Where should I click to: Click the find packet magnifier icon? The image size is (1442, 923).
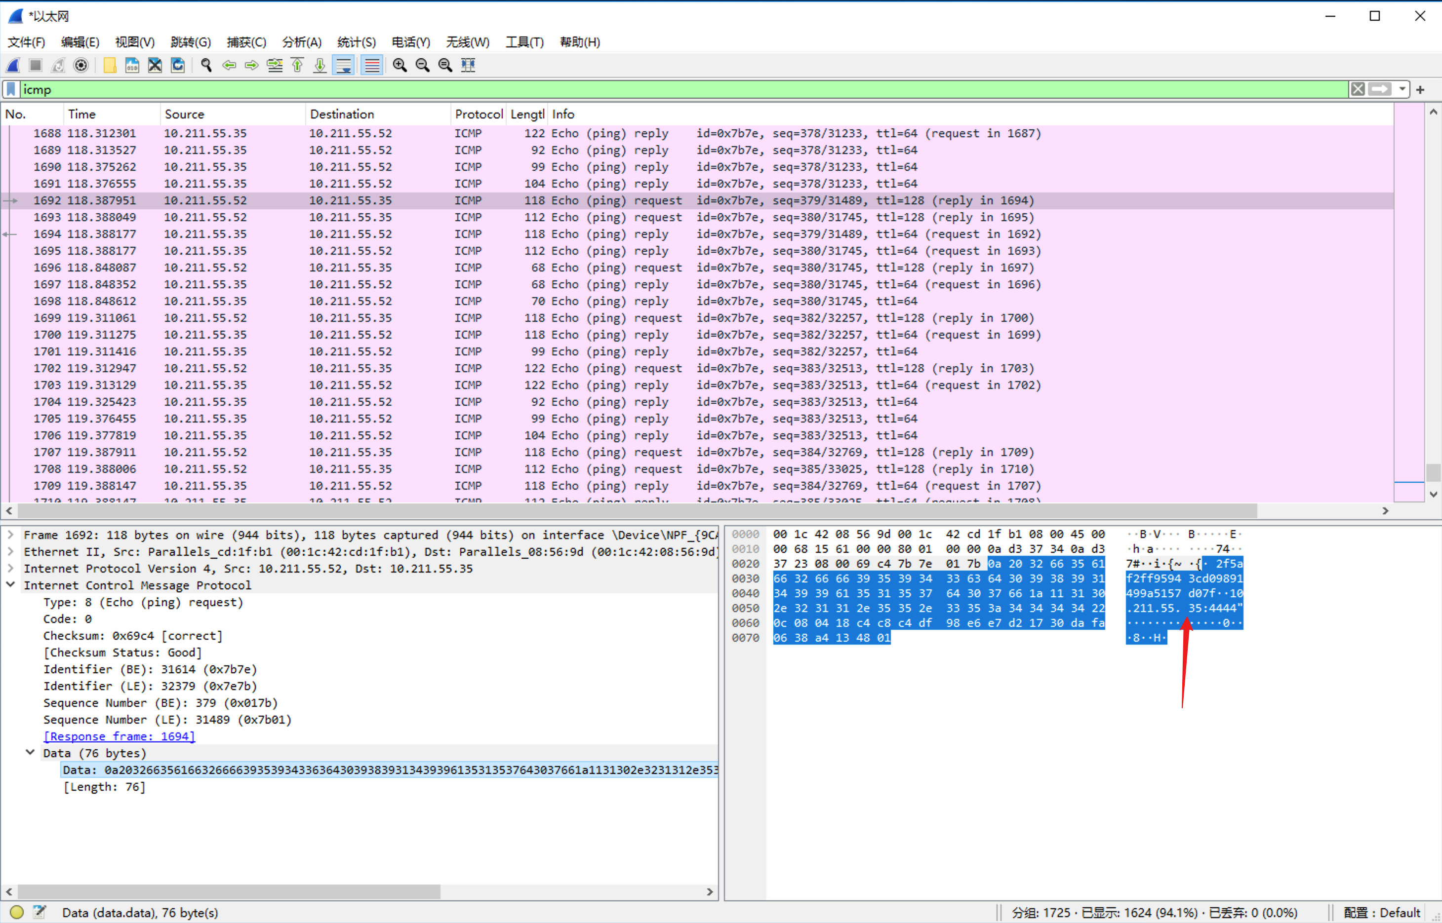point(206,65)
